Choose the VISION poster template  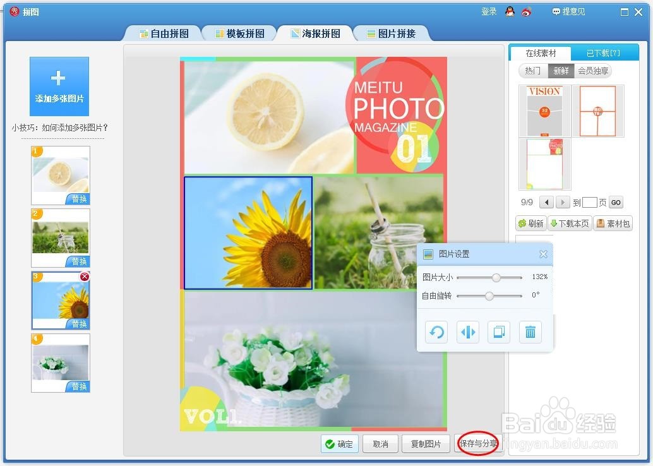pos(544,111)
